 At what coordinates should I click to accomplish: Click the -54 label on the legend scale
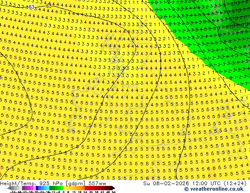click(13, 192)
